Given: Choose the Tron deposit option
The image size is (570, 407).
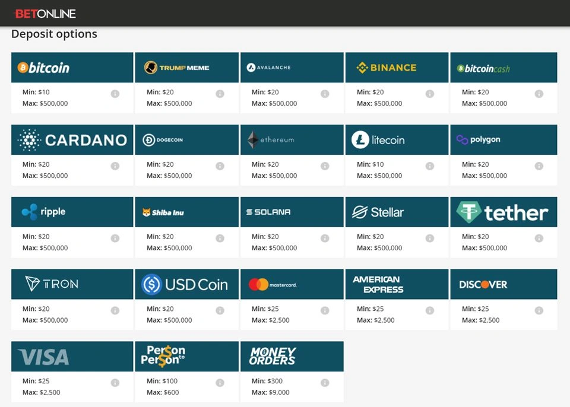Looking at the screenshot, I should [x=72, y=284].
